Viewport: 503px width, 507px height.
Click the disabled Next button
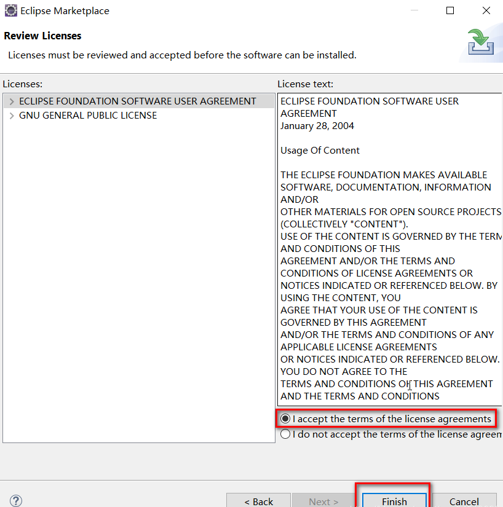click(x=323, y=500)
